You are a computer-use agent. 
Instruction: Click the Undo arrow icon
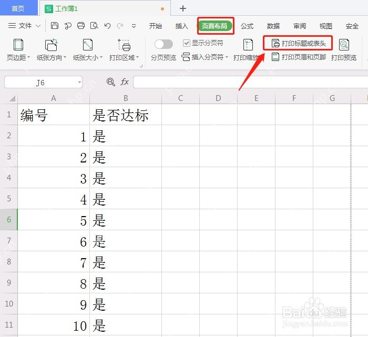click(107, 26)
